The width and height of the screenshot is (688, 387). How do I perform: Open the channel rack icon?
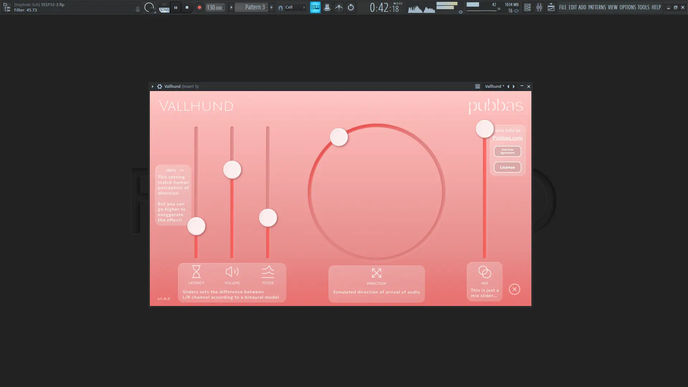point(527,8)
